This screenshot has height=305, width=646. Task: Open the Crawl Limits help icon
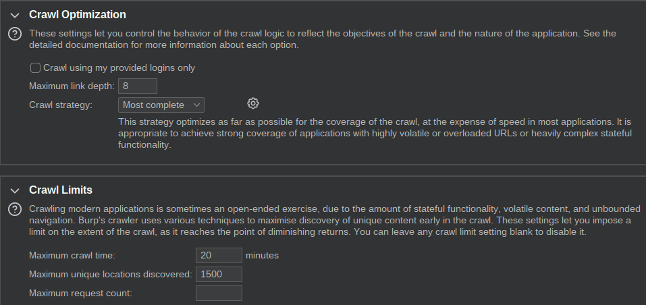pos(15,209)
